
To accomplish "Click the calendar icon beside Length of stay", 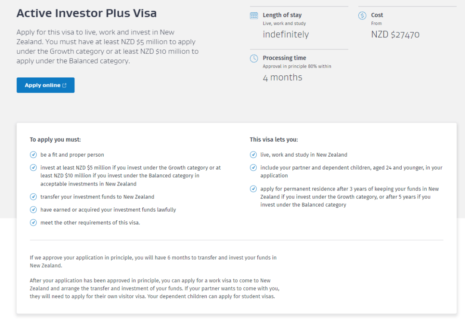I will pos(254,15).
